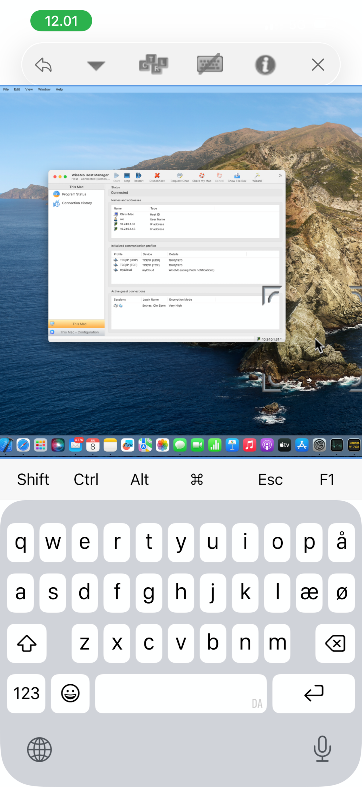
Task: Click Share my Mac icon
Action: tap(202, 177)
